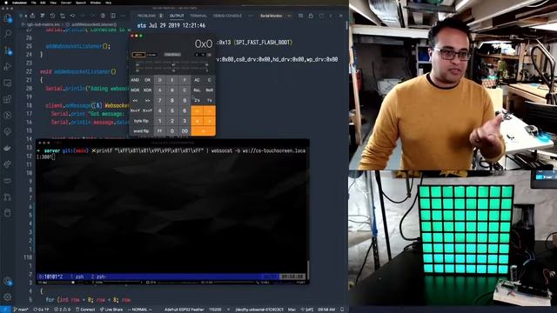Click Live Share in the status bar
The image size is (557, 313).
click(x=111, y=310)
